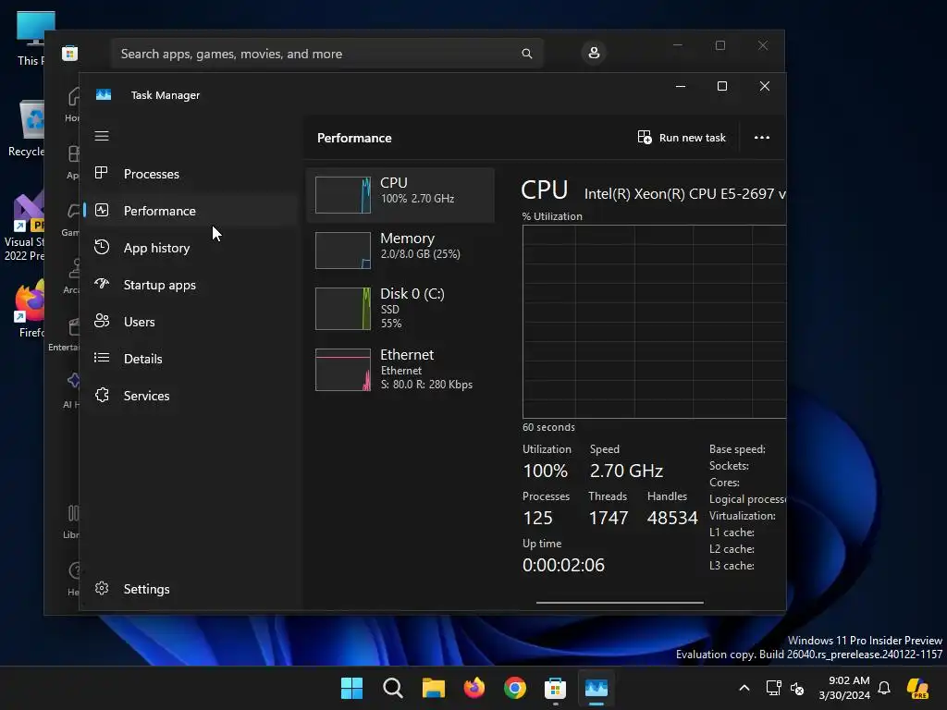The image size is (947, 710).
Task: Minimize the Task Manager window
Action: click(x=681, y=86)
